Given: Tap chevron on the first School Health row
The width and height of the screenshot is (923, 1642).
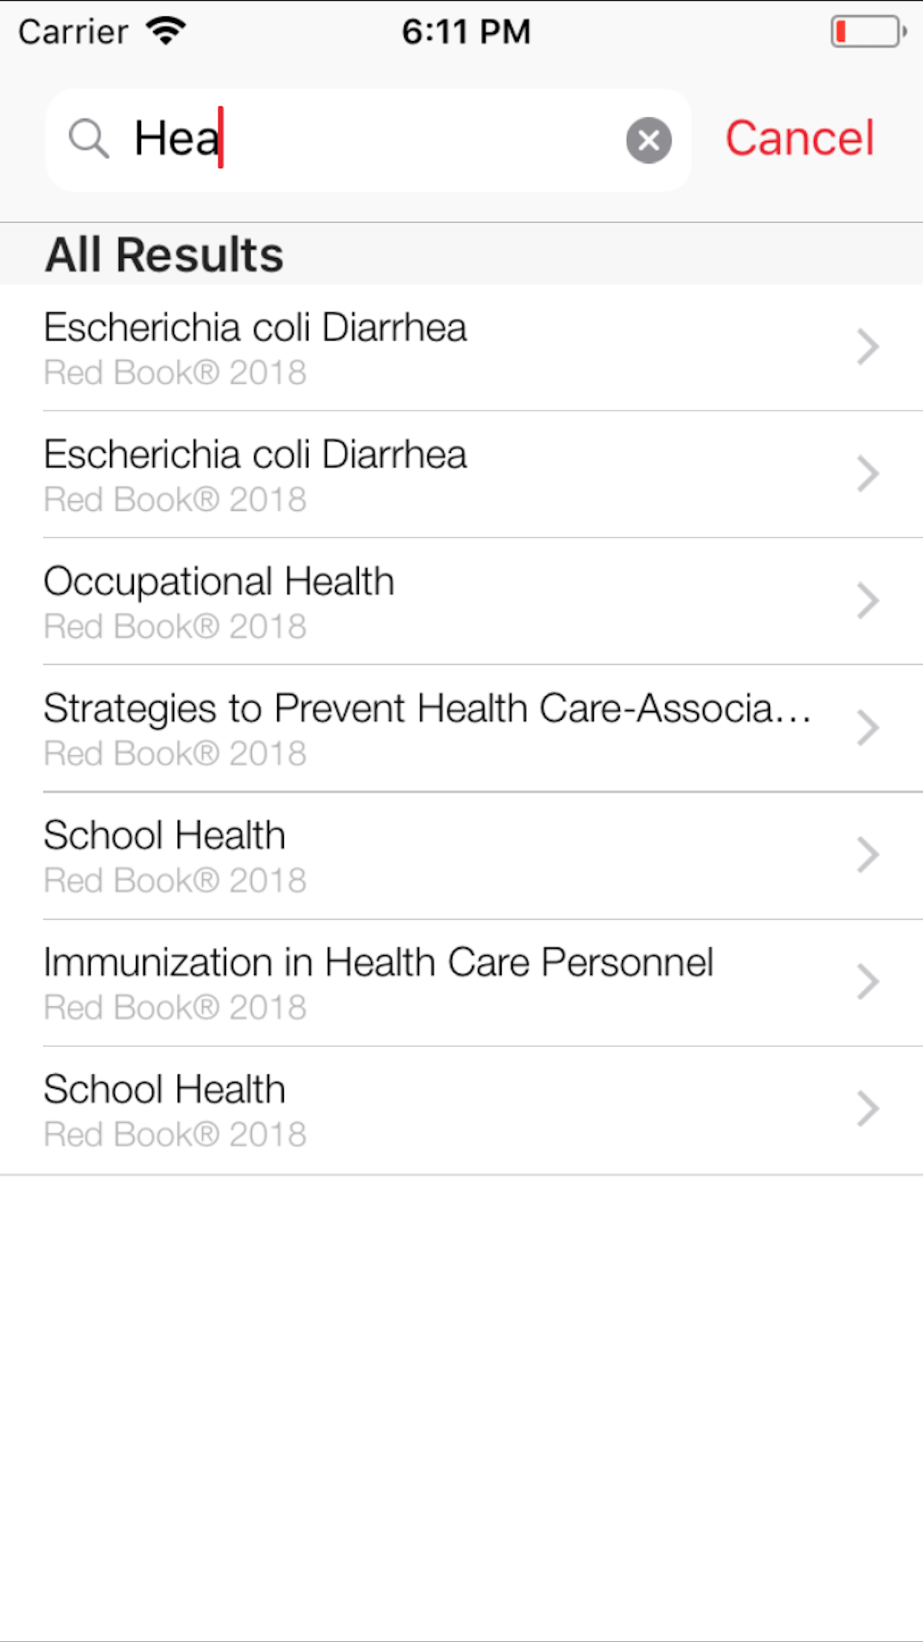Looking at the screenshot, I should [867, 855].
